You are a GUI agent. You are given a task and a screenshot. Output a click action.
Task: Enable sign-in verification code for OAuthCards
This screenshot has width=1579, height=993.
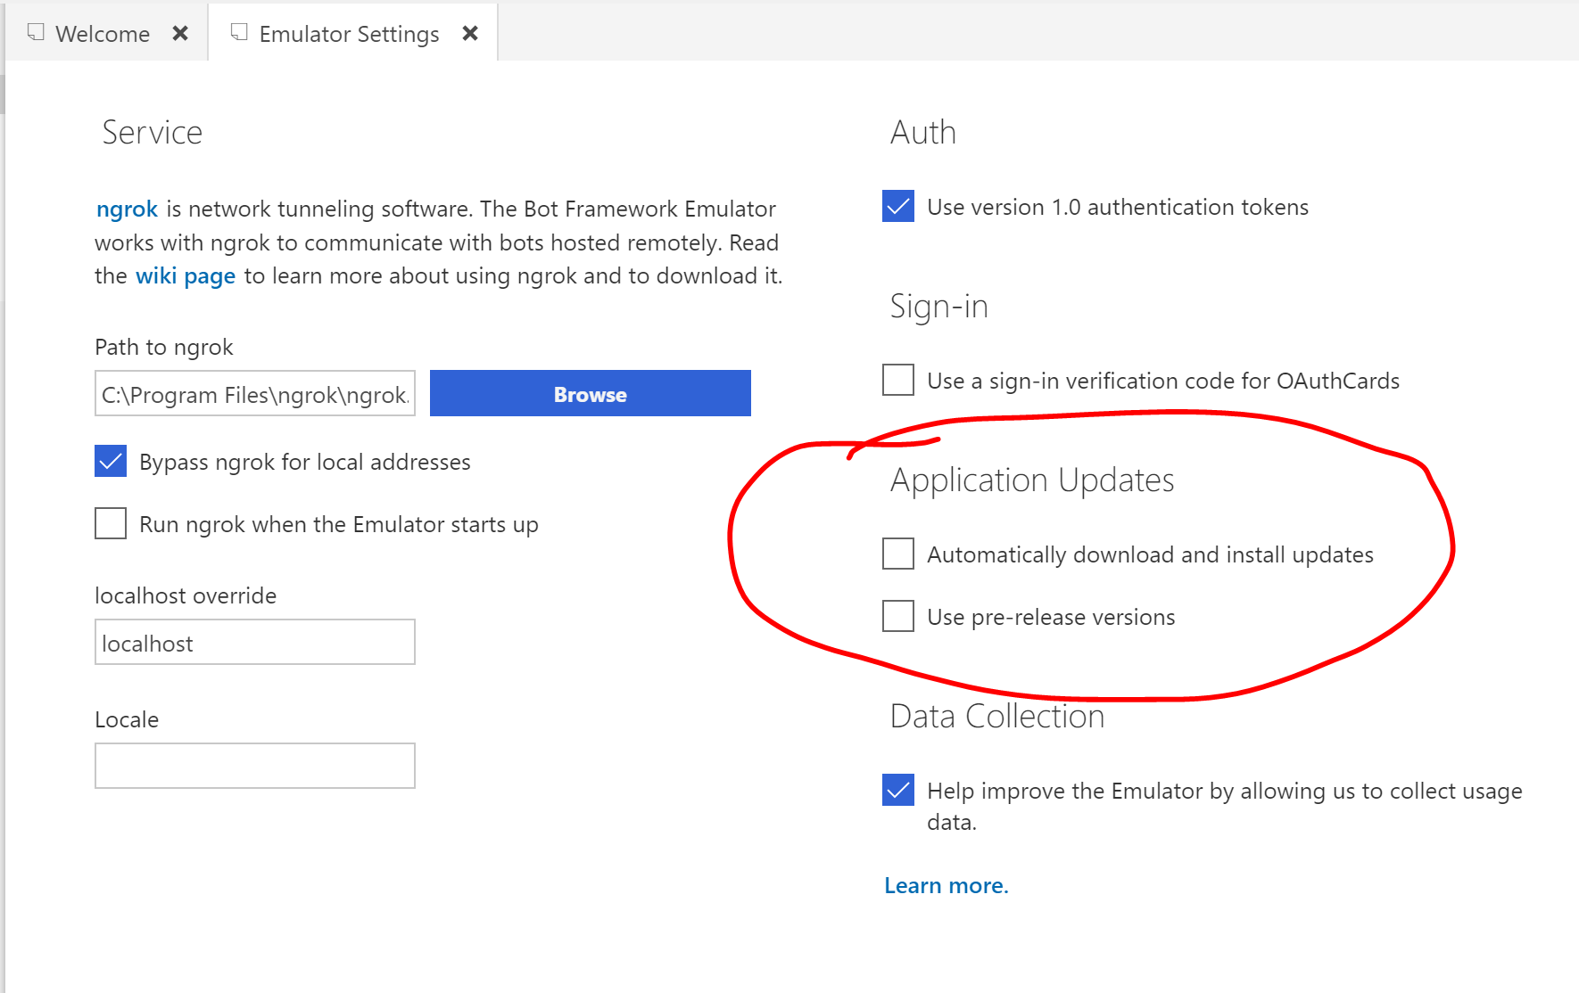point(897,380)
